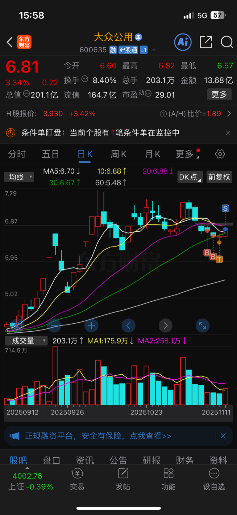Switch to 五日 chart tab

point(50,154)
